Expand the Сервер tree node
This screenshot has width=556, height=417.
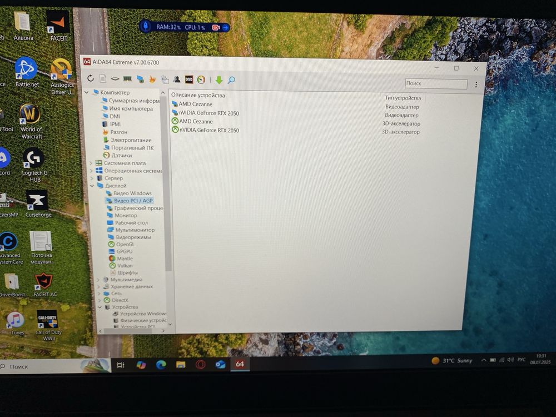click(92, 178)
